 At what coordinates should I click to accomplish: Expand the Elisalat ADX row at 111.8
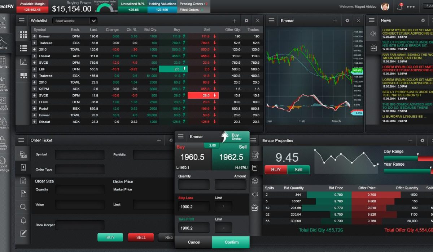35,56
